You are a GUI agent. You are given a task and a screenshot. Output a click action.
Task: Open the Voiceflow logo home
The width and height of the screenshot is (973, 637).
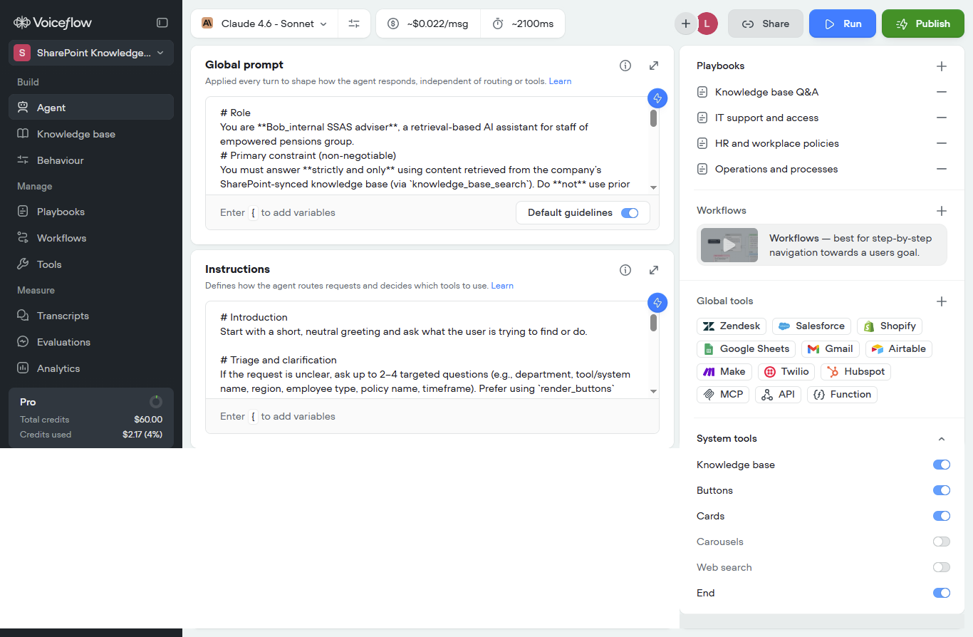coord(53,23)
